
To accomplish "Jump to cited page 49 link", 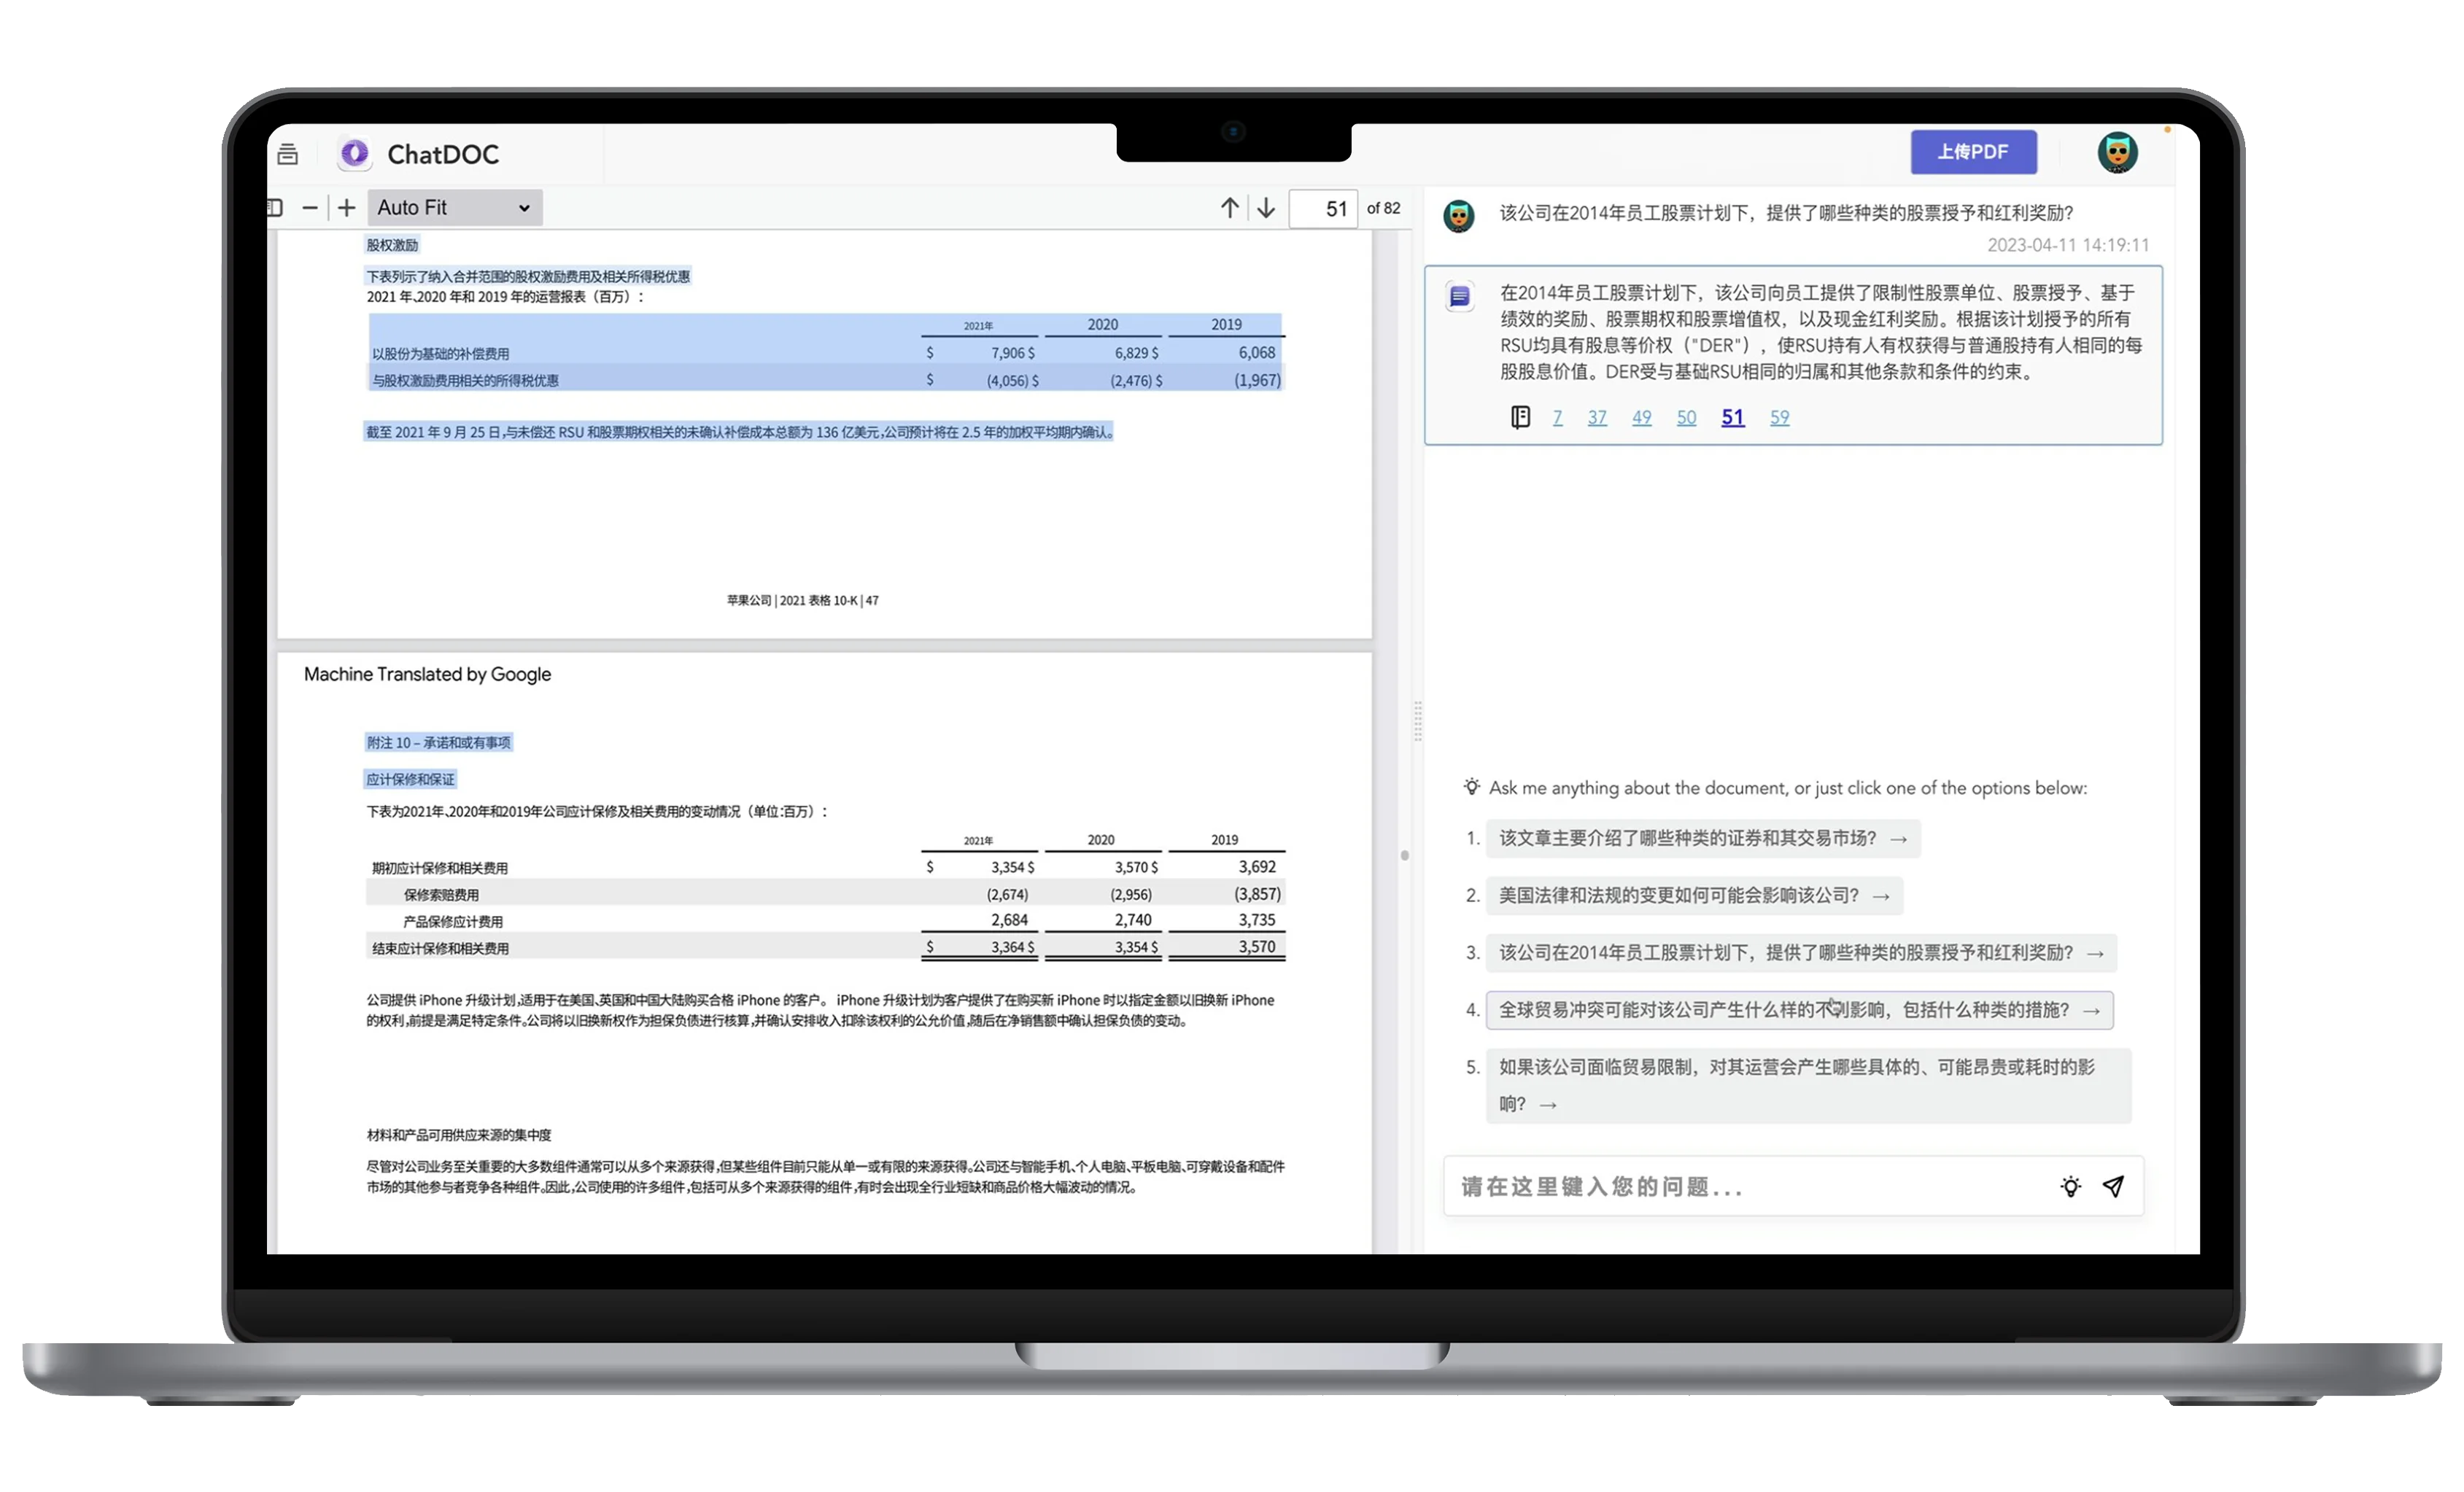I will click(x=1641, y=418).
